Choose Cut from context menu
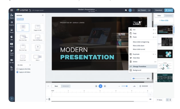Screen dimensions: 180x109 click(x=143, y=30)
